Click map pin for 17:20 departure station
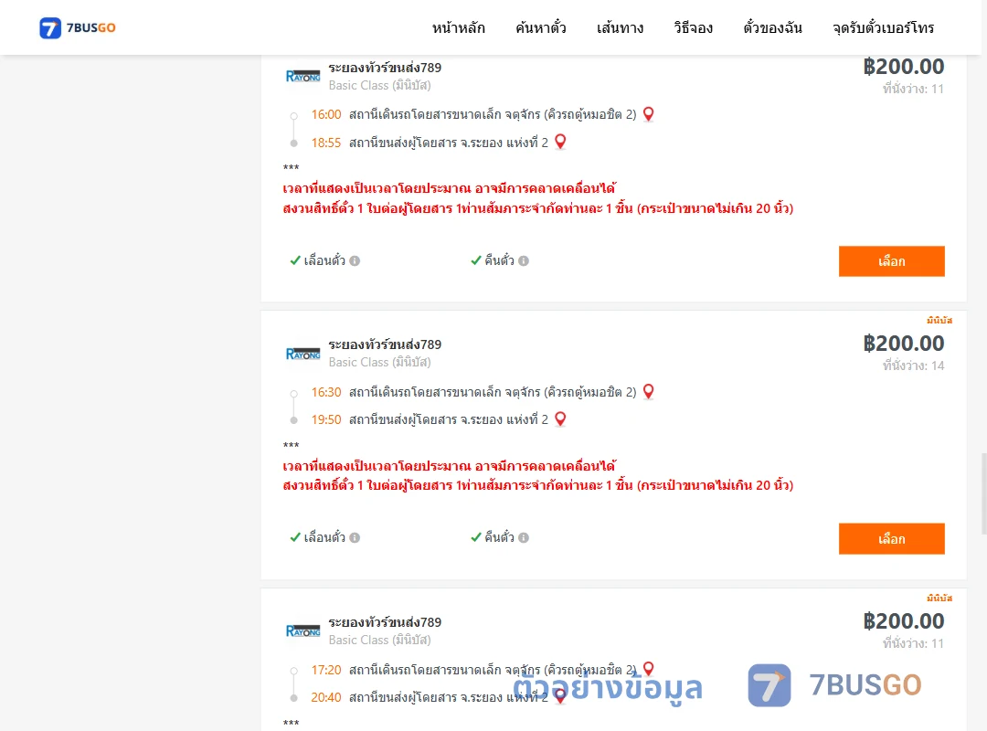The image size is (987, 731). point(648,669)
